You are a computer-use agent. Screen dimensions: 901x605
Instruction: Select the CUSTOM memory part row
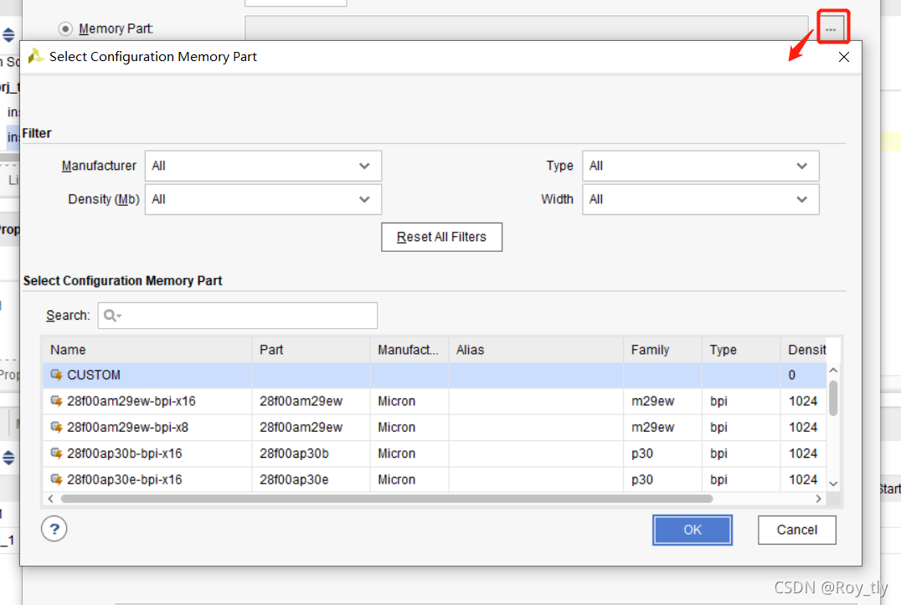pos(435,375)
